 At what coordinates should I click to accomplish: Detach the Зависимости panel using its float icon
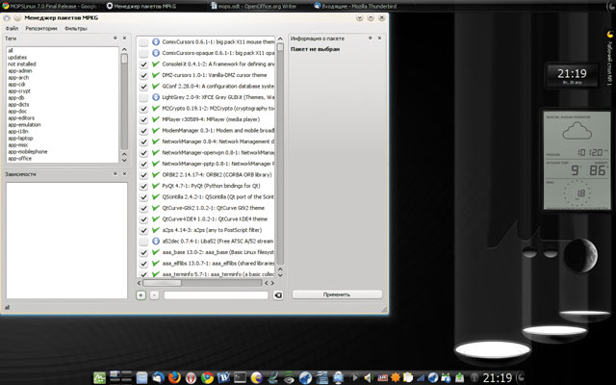(115, 173)
